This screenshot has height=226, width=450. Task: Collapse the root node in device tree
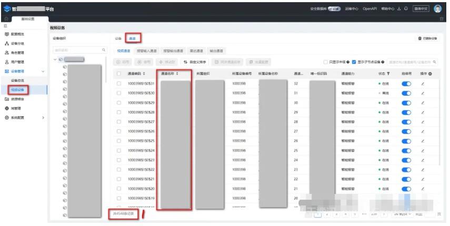pyautogui.click(x=55, y=59)
